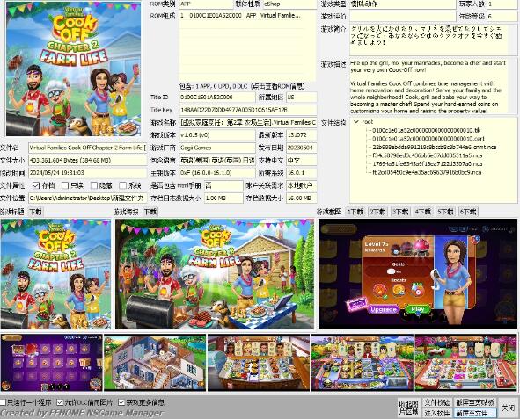Click the 游戏版本 field showing v1.0.5
Viewport: 520px width, 419px height.
point(217,135)
